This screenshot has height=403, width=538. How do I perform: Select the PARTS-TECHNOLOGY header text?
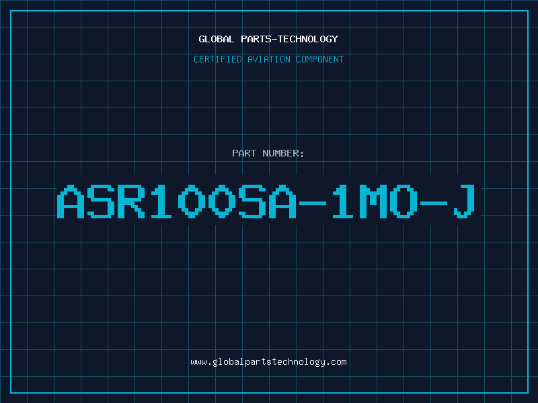[289, 39]
